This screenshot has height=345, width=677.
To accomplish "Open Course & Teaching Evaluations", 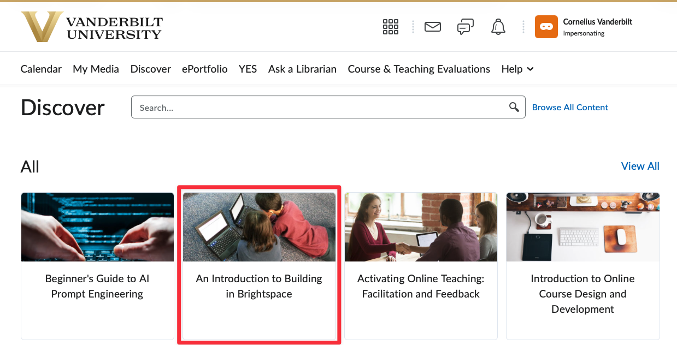I will click(419, 69).
